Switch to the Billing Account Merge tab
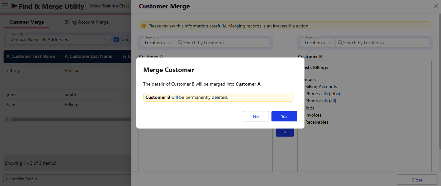Screen dimensions: 441x186 [86, 22]
